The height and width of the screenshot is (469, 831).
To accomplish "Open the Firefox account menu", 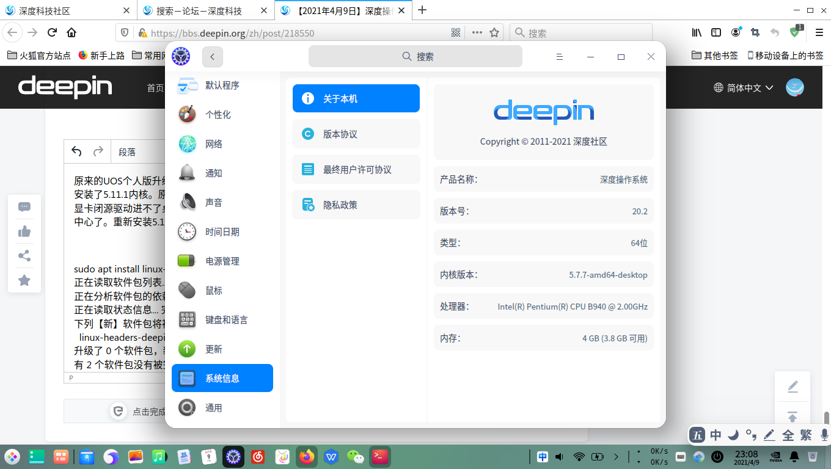I will [736, 32].
